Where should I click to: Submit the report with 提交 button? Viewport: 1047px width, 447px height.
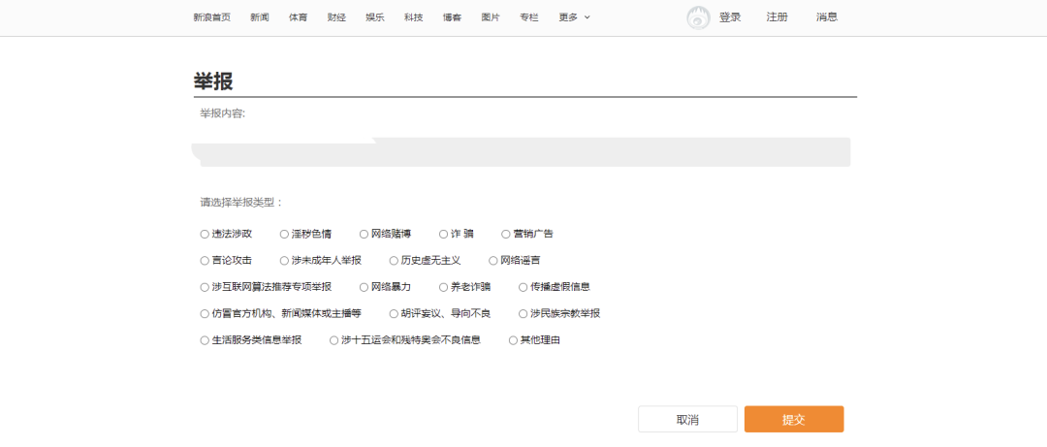click(794, 420)
